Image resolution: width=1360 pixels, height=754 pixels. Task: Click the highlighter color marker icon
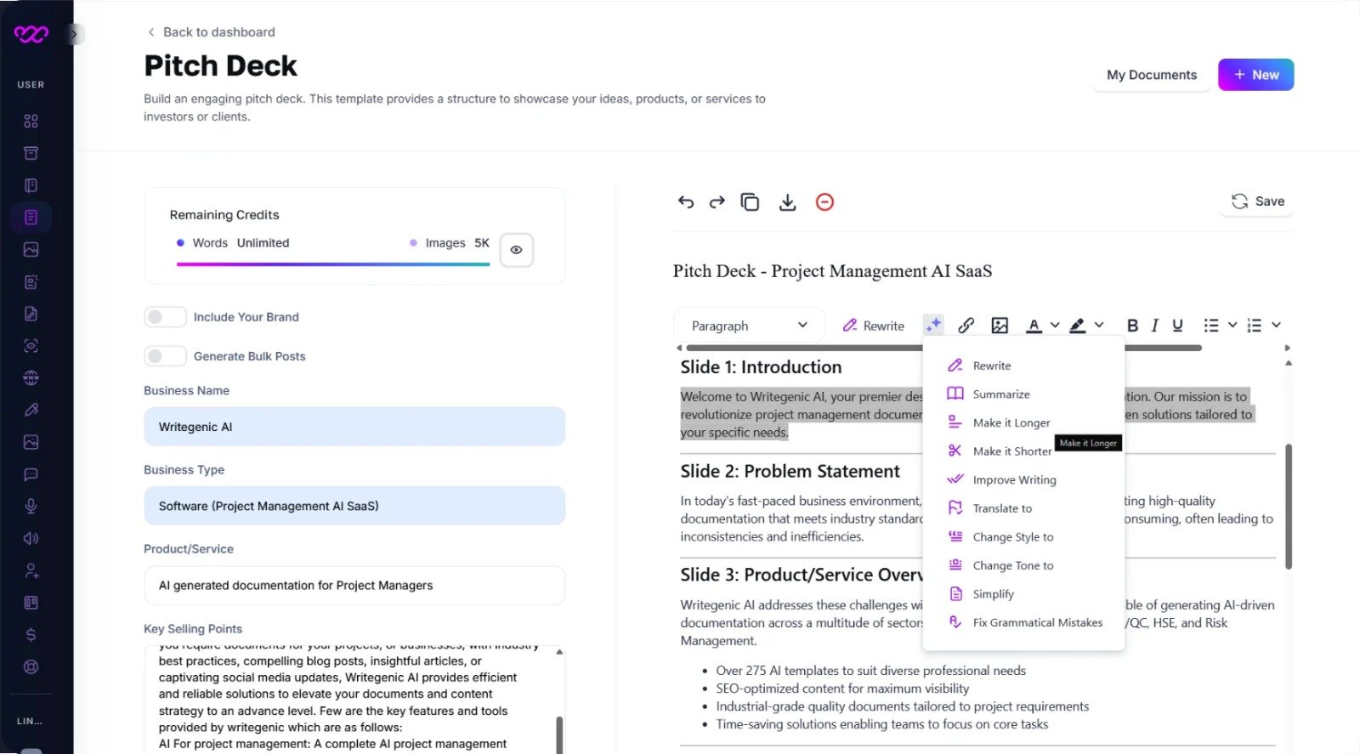(1077, 326)
